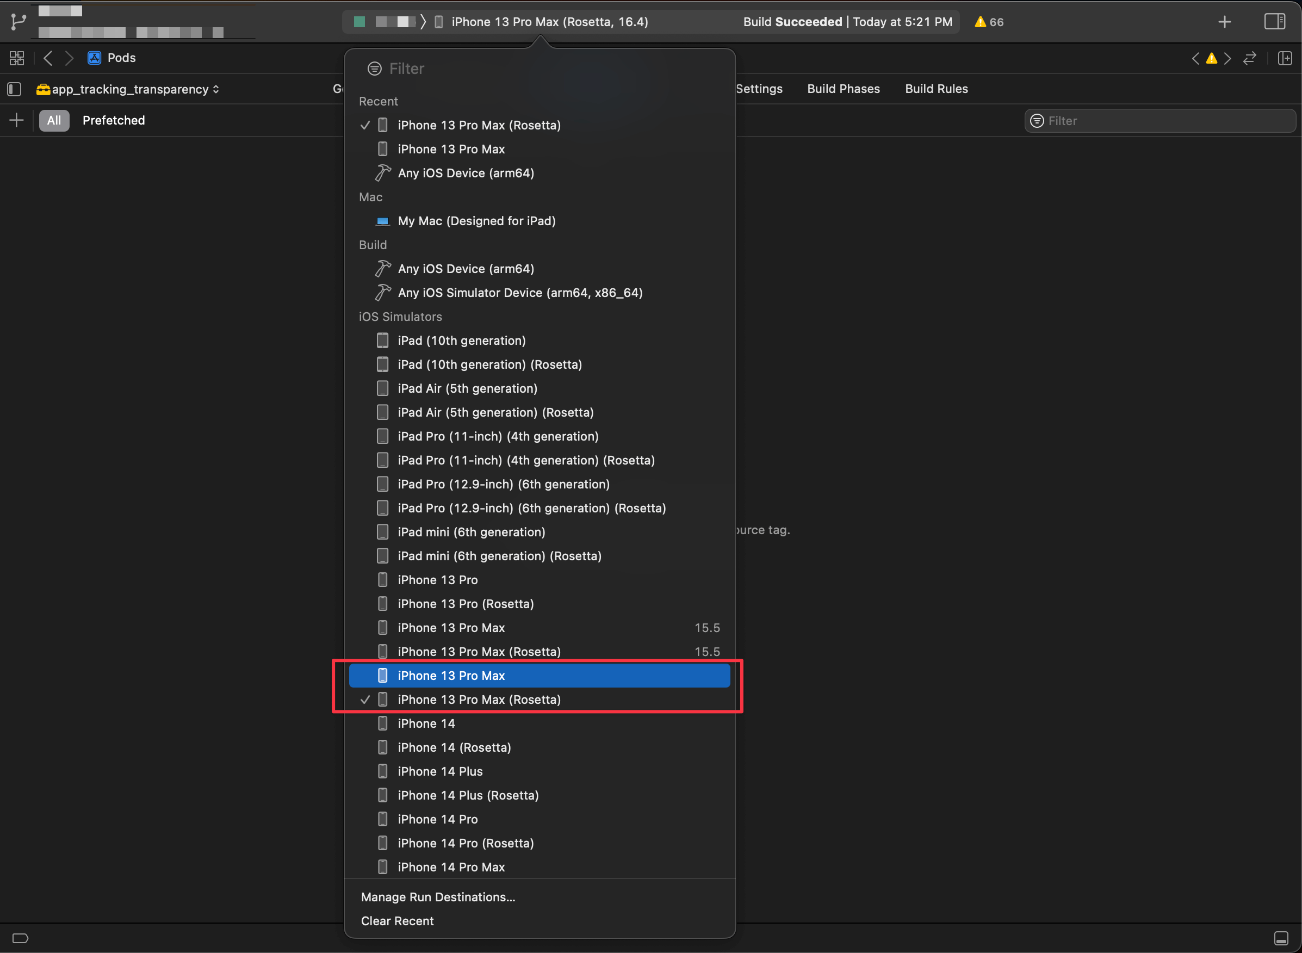Image resolution: width=1302 pixels, height=953 pixels.
Task: Select iPad (10th generation) (Rosetta)
Action: point(539,364)
